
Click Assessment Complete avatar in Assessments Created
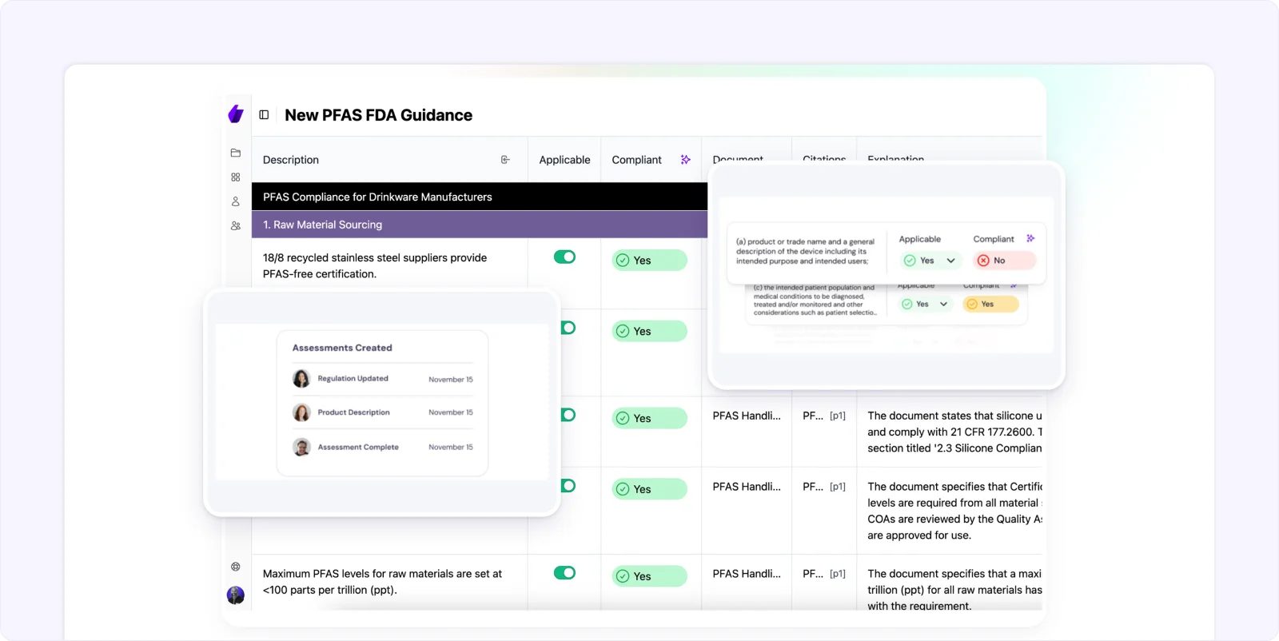[301, 448]
